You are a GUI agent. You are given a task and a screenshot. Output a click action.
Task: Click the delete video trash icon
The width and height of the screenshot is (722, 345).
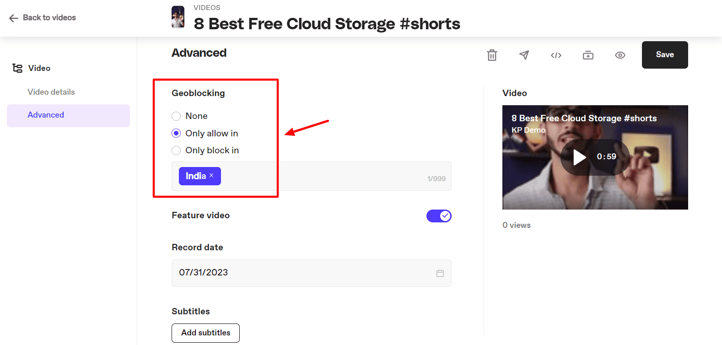[x=492, y=55]
